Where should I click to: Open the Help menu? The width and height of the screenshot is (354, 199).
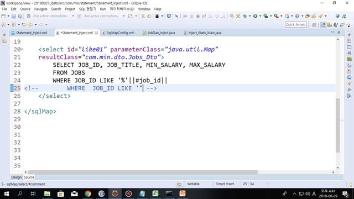(x=158, y=9)
